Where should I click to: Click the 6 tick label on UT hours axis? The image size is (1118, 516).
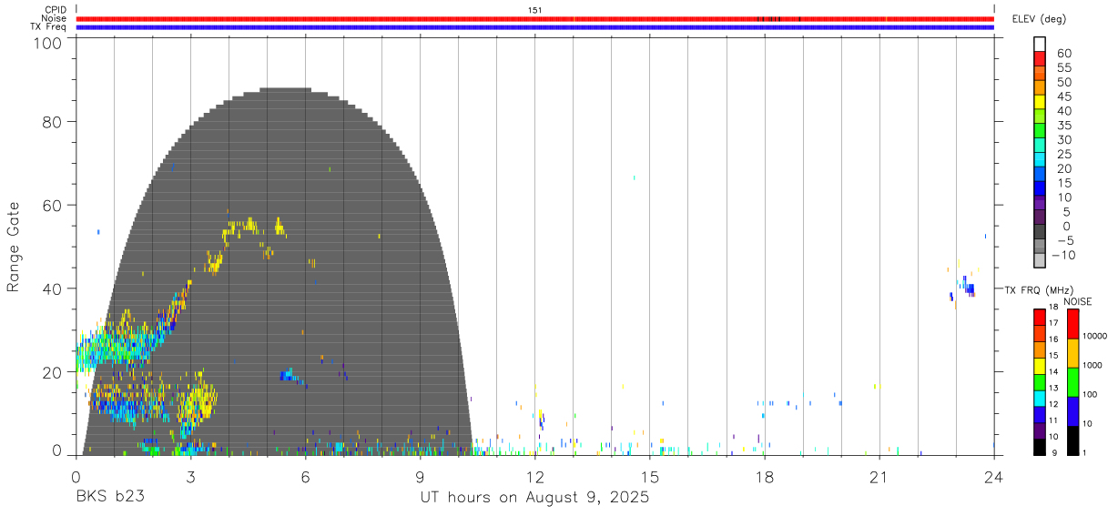tap(305, 477)
